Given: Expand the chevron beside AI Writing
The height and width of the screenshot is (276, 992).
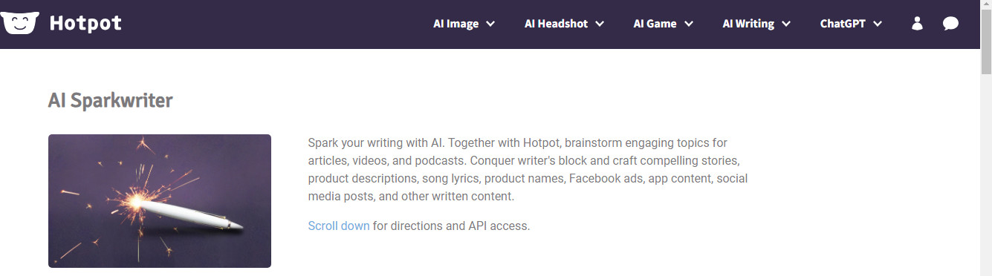Looking at the screenshot, I should [786, 24].
